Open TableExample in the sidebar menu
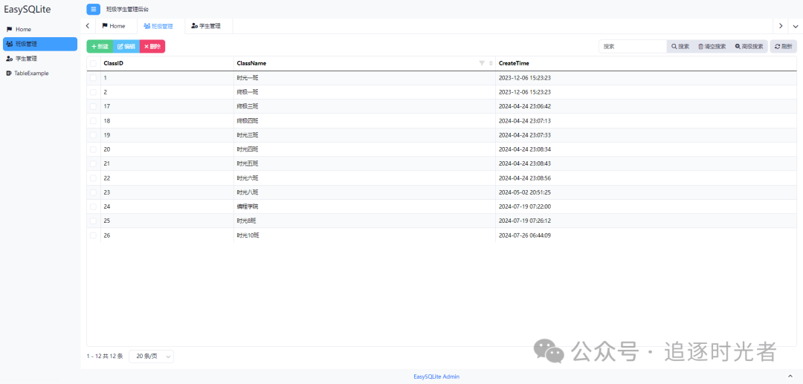803x384 pixels. point(31,74)
